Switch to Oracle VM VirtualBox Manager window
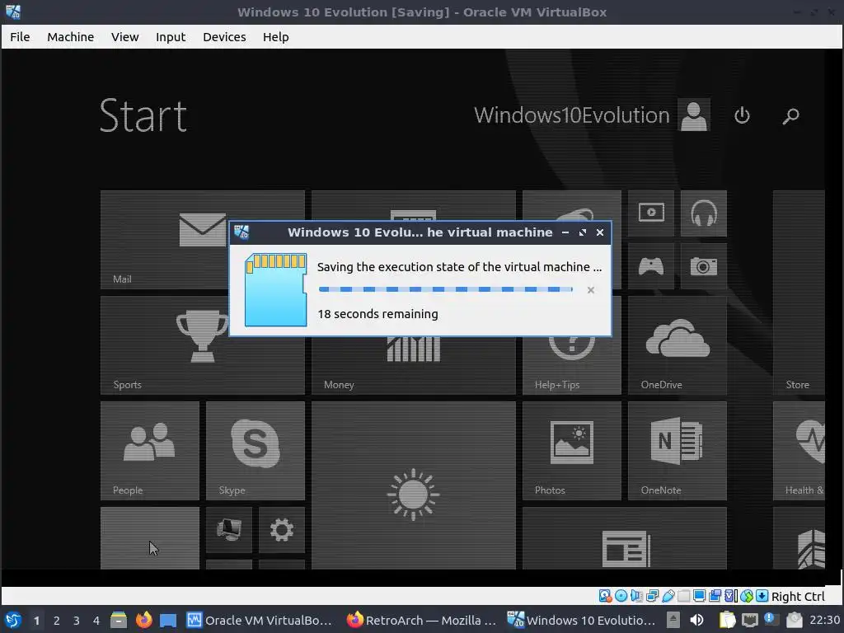The width and height of the screenshot is (844, 633). (260, 620)
